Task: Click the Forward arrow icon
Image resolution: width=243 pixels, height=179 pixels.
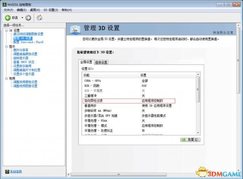Action: click(28, 18)
